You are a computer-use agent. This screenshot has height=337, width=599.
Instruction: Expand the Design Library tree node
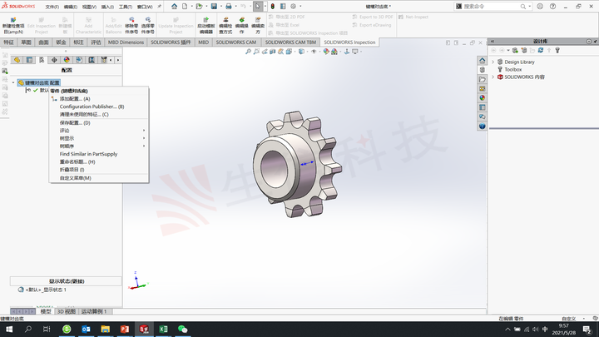[x=493, y=62]
